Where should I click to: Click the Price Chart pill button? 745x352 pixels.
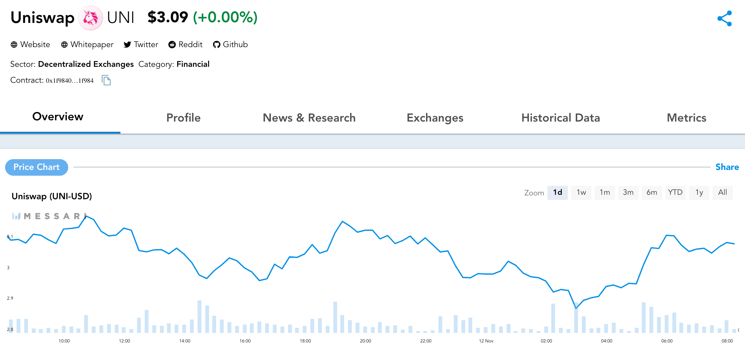click(x=37, y=167)
